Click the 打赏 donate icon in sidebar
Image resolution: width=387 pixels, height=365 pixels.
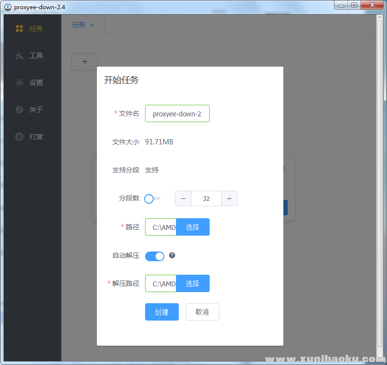pyautogui.click(x=19, y=137)
